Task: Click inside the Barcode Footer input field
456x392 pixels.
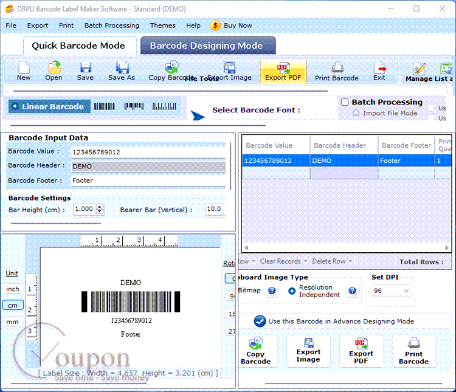Action: 148,181
